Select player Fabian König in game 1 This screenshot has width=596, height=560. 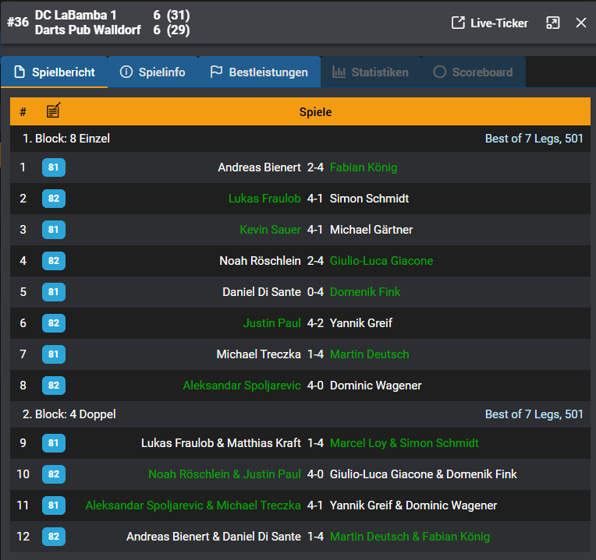(x=363, y=167)
